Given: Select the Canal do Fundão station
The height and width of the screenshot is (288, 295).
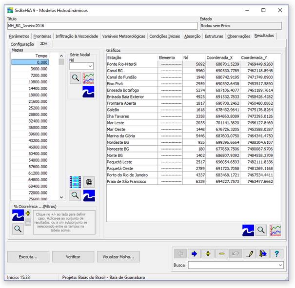Looking at the screenshot, I should click(190, 77).
